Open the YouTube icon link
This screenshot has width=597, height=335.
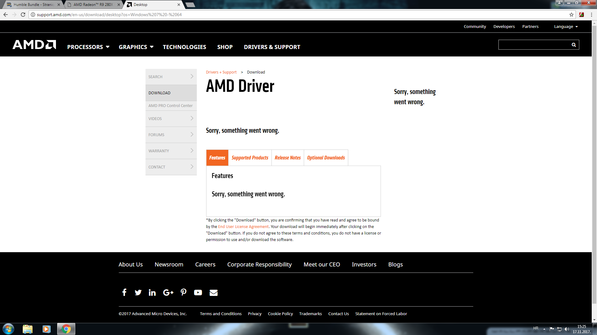(198, 293)
